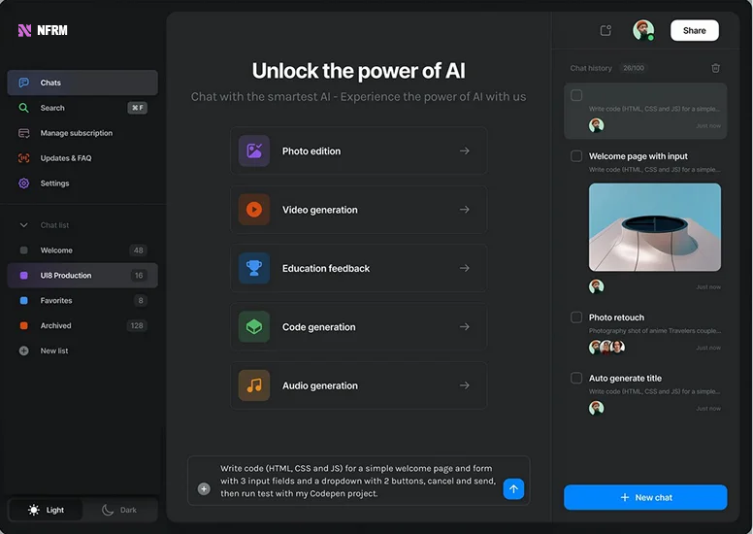
Task: Select the UI8 Production list
Action: point(82,276)
